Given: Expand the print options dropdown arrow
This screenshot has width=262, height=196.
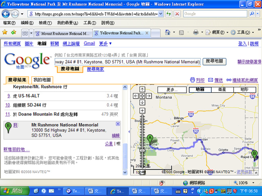Looking at the screenshot, I should [202, 32].
